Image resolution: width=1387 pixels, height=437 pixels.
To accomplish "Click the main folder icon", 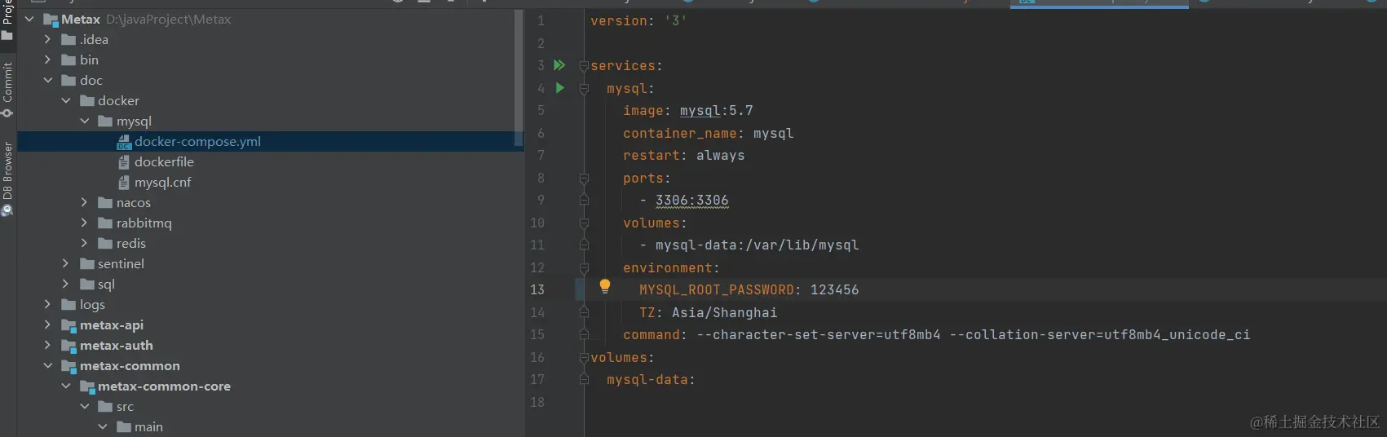I will [124, 427].
